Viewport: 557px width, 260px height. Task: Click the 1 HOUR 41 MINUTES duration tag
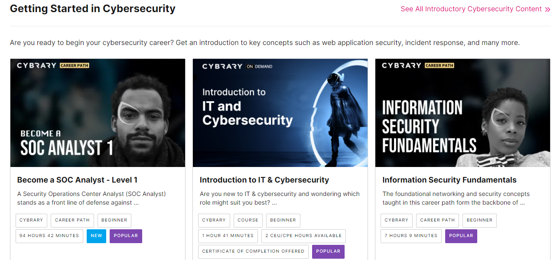point(228,236)
